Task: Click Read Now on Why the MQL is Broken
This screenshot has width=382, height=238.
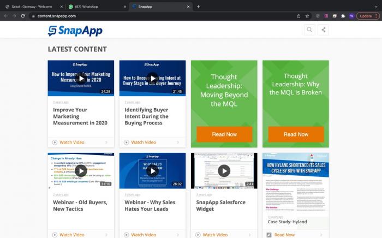Action: point(296,134)
